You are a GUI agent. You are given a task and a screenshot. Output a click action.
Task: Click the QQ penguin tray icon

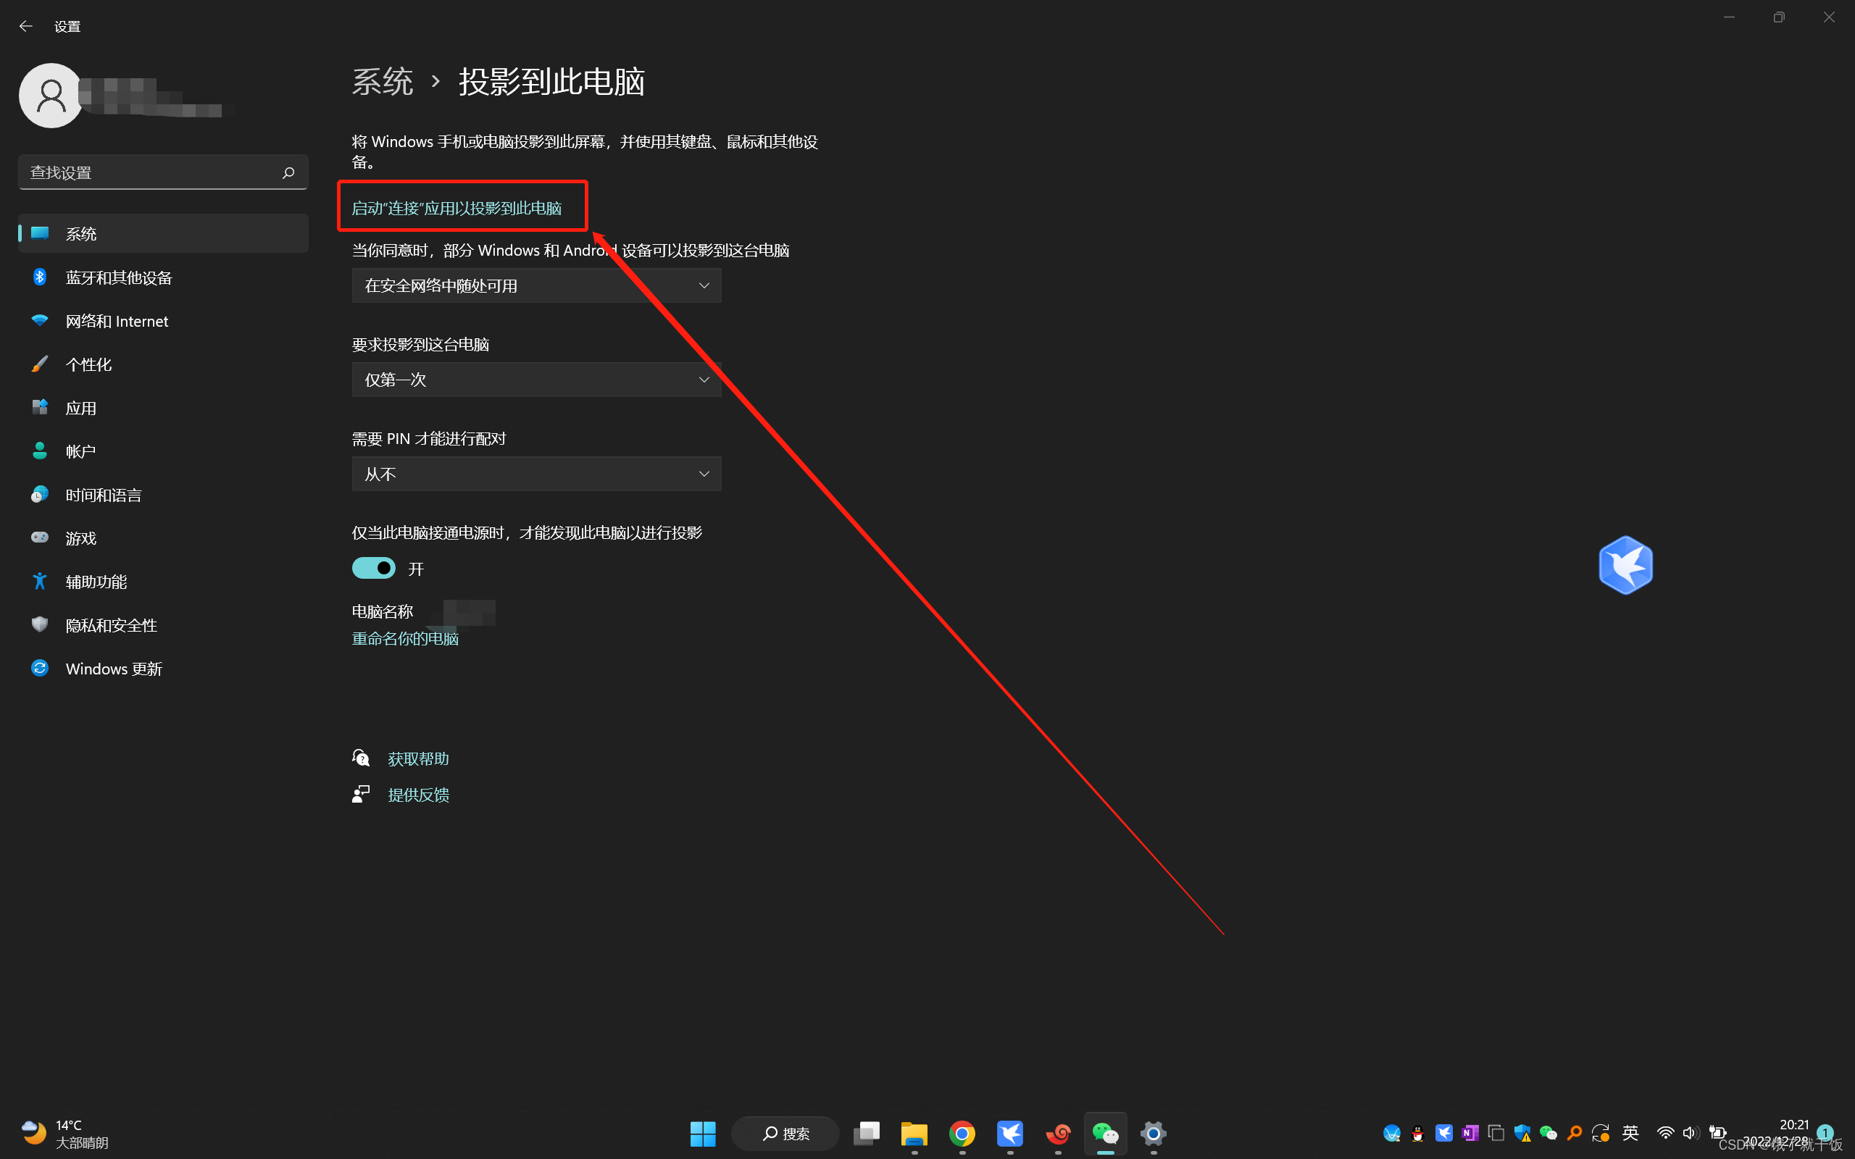click(x=1418, y=1134)
